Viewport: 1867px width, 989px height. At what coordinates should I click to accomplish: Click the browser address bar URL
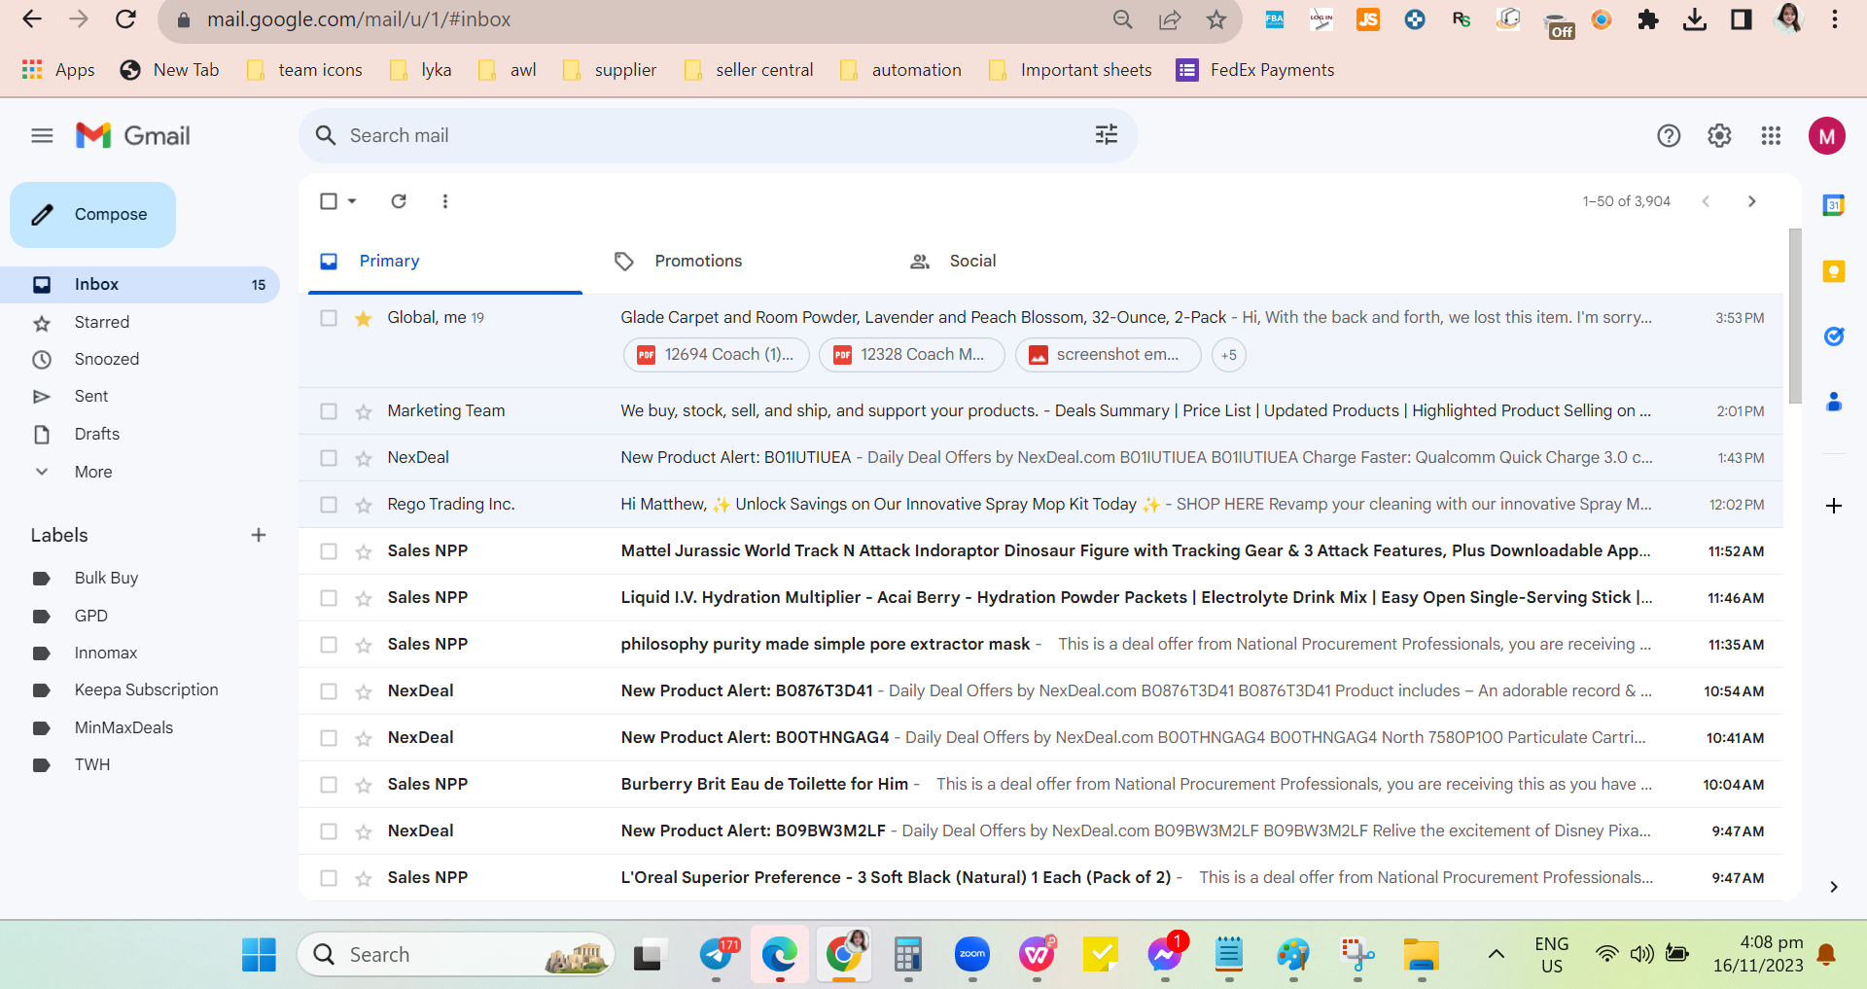(x=359, y=19)
